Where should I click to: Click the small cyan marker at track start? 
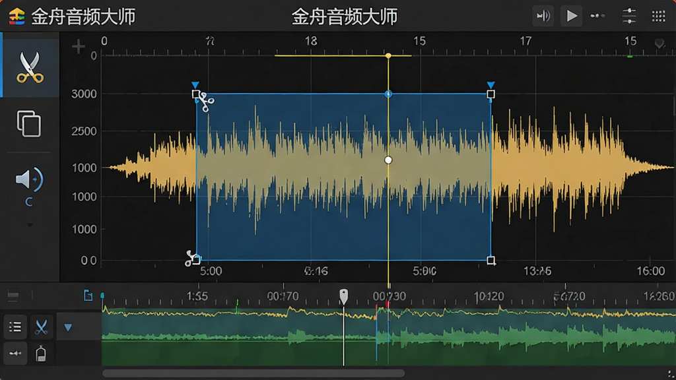click(x=102, y=296)
